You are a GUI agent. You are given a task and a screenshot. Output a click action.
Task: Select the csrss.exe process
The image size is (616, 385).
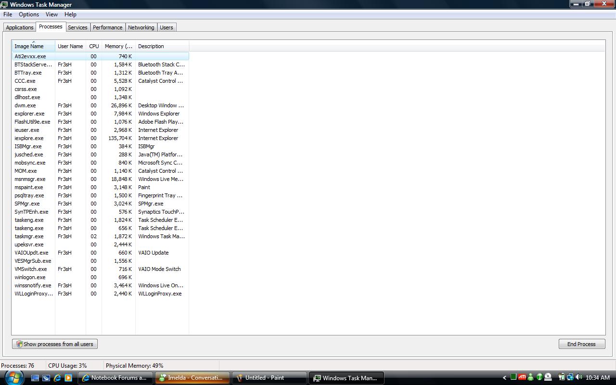coord(100,89)
